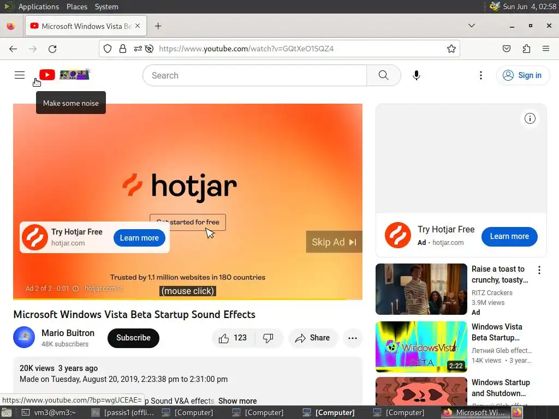
Task: Click the YouTube doodle next to the logo
Action: (74, 74)
